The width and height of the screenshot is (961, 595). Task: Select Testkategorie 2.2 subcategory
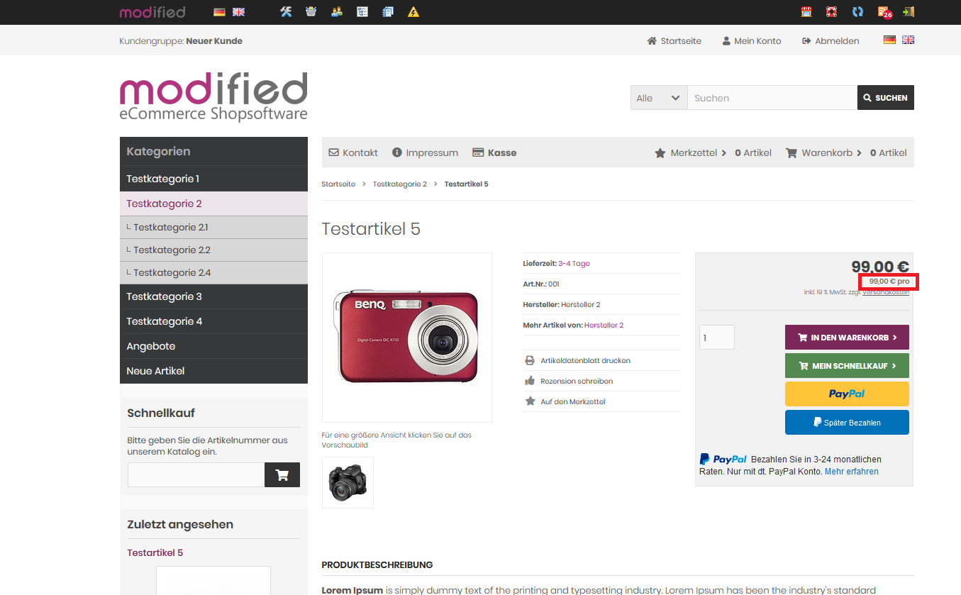click(172, 250)
